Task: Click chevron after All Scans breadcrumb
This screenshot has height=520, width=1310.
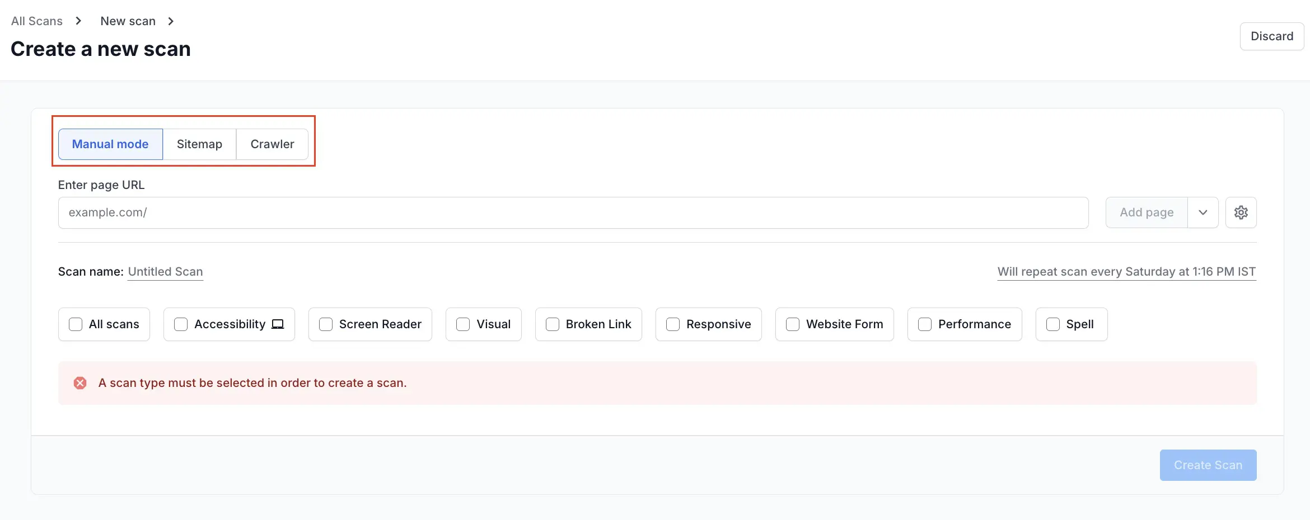Action: [x=78, y=21]
